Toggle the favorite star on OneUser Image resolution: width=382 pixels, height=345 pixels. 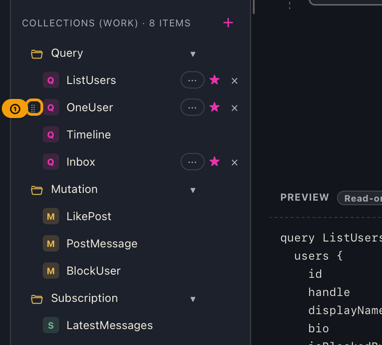(215, 107)
